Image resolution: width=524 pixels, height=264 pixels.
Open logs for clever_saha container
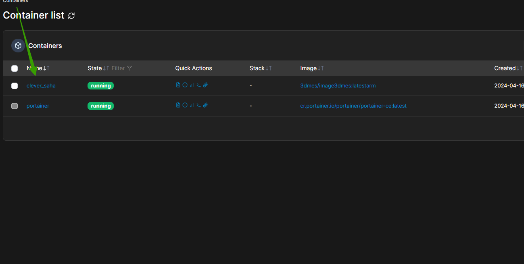click(178, 85)
